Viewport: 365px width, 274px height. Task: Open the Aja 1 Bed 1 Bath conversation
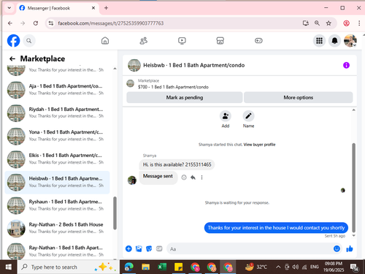(x=57, y=90)
